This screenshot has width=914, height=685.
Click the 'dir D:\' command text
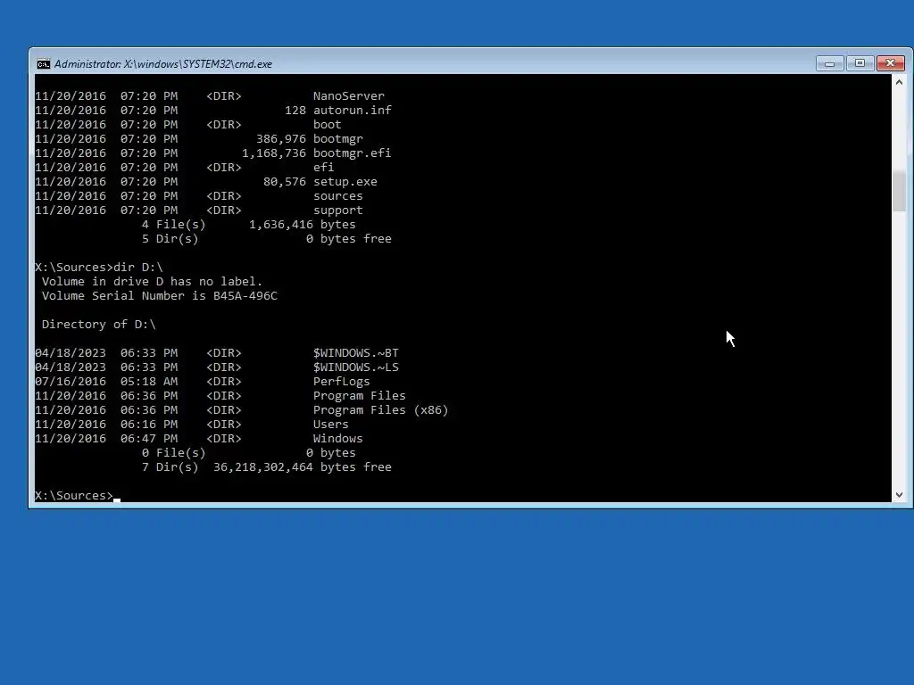click(138, 268)
